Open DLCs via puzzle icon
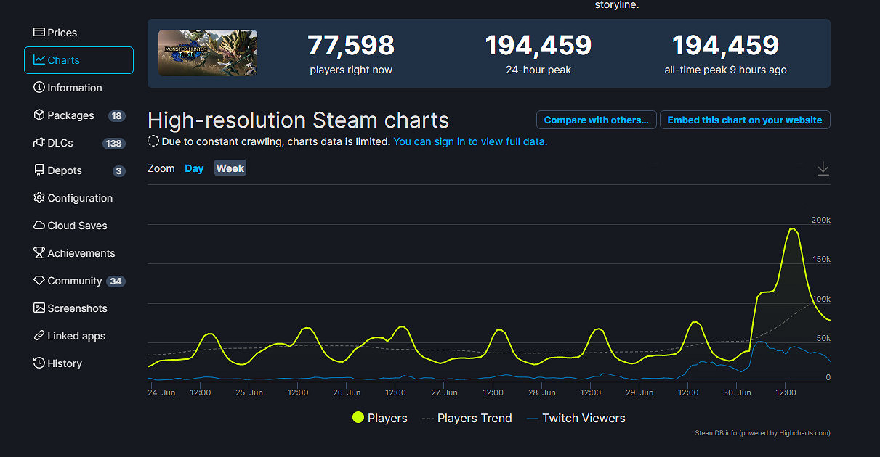 tap(39, 143)
